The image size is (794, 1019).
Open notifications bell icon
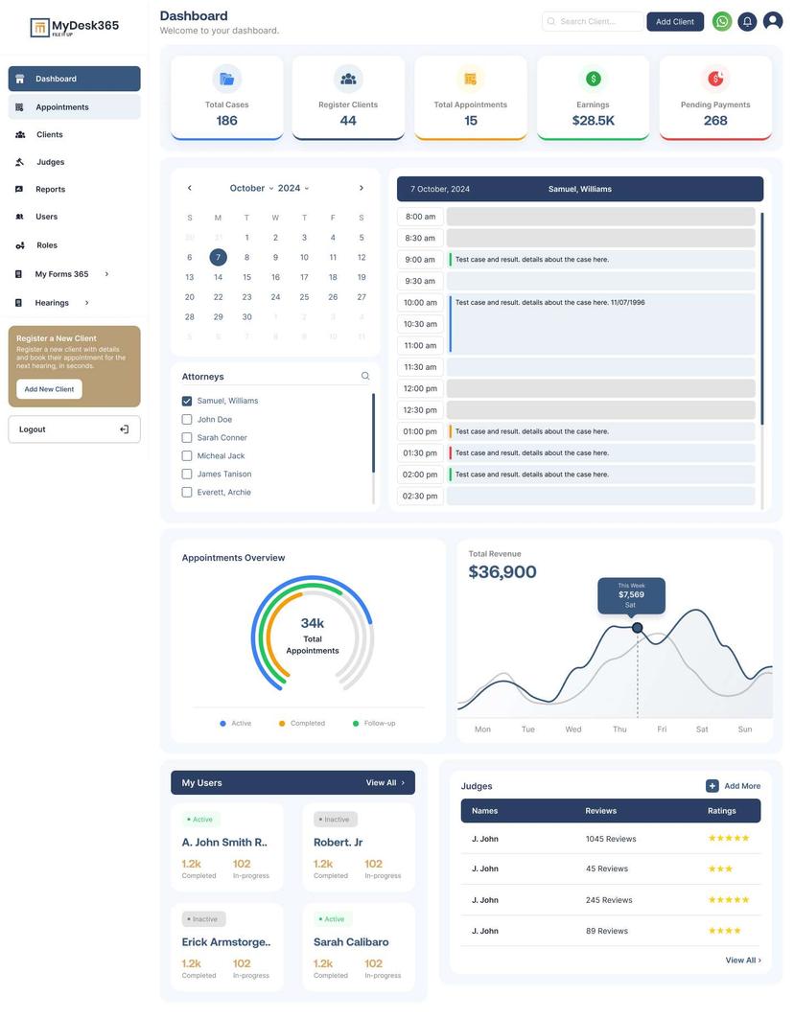747,21
